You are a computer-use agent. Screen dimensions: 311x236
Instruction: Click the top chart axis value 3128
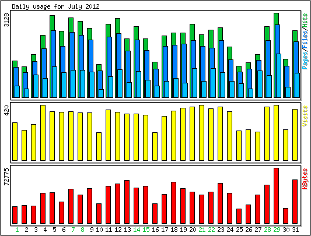7,20
